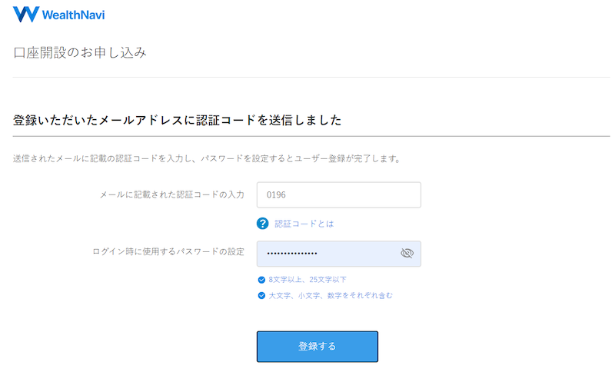615x382 pixels.
Task: Click the label メールに記載された認証コードの入力
Action: tap(171, 194)
